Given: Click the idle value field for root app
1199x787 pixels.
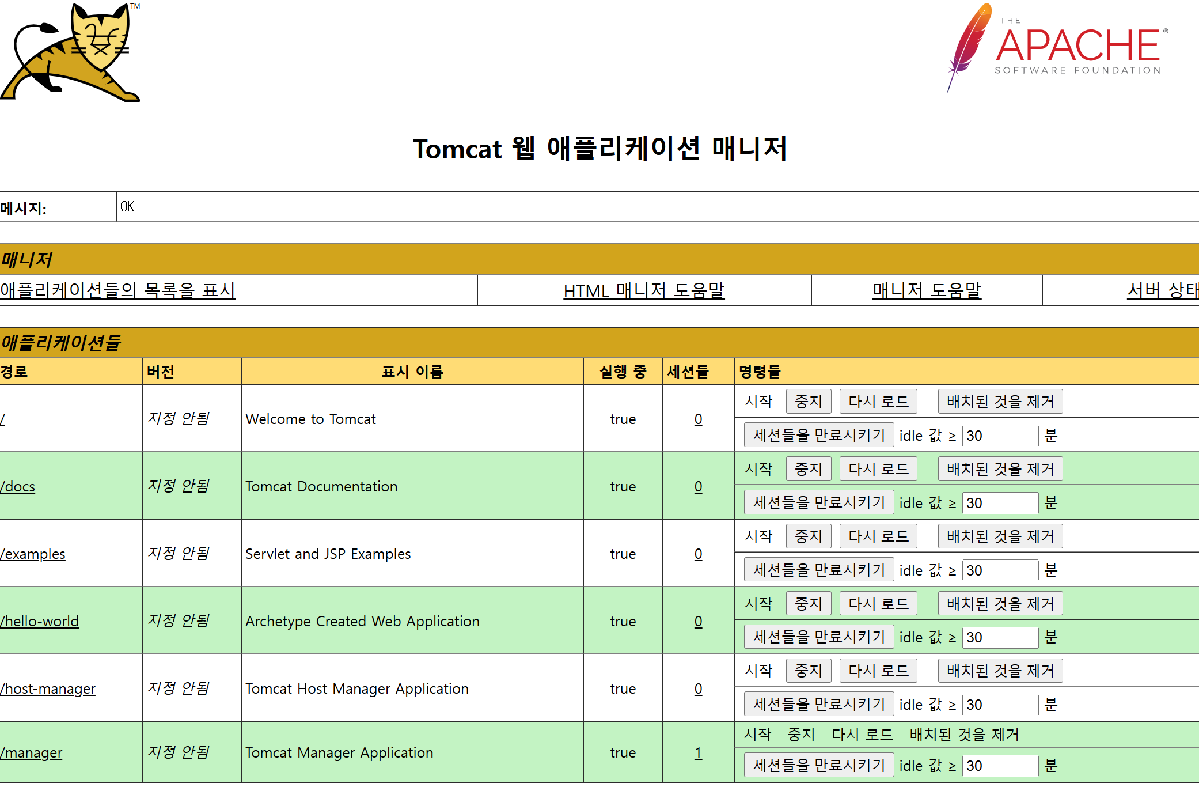Looking at the screenshot, I should coord(1000,436).
